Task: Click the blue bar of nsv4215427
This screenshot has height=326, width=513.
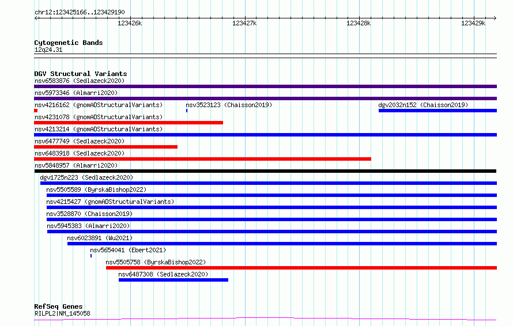Action: [272, 207]
